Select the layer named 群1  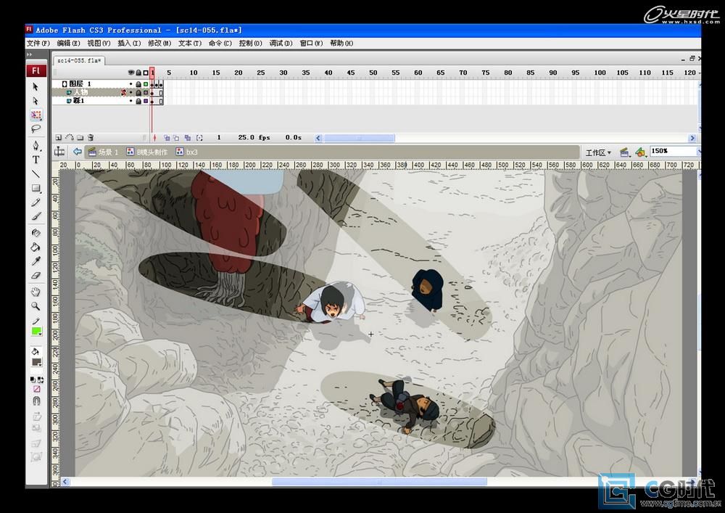[78, 100]
